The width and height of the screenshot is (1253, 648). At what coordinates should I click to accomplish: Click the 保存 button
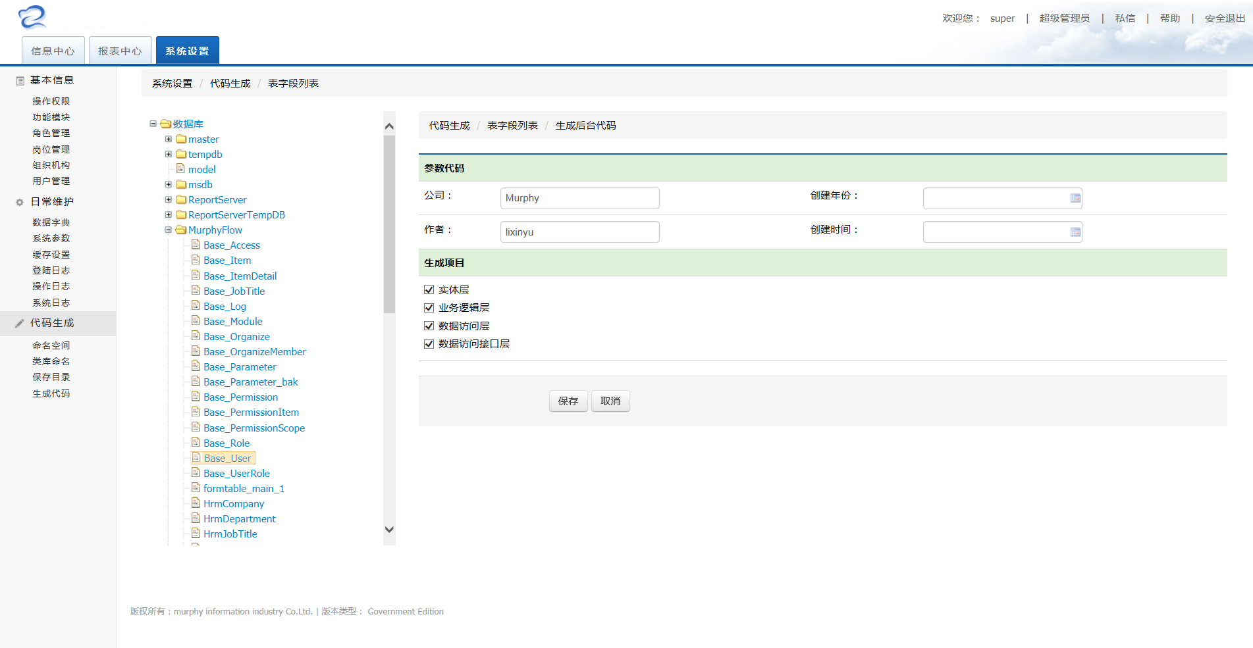(x=568, y=401)
